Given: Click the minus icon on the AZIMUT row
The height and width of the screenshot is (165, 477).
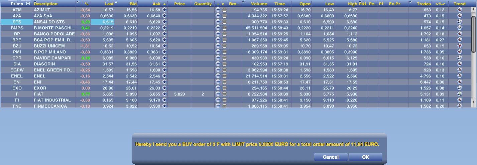Looking at the screenshot, I should (x=218, y=10).
